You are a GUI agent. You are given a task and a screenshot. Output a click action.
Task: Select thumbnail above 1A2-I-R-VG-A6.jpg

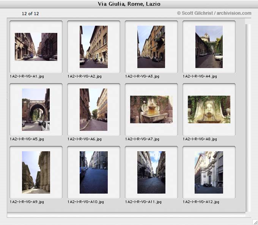pos(93,110)
